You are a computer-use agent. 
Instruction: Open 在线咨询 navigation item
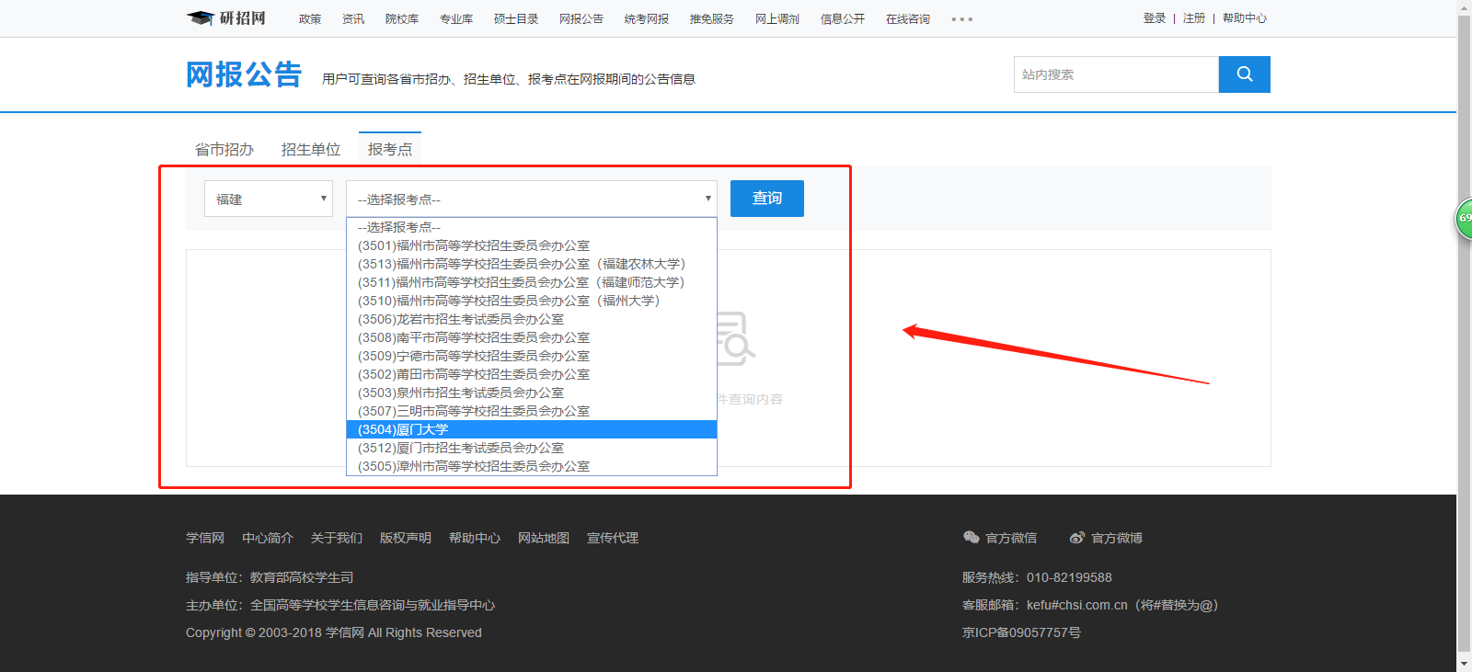point(908,19)
